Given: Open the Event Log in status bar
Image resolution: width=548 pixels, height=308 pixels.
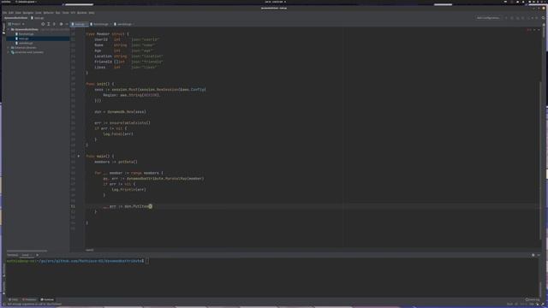Looking at the screenshot, I should (533, 299).
